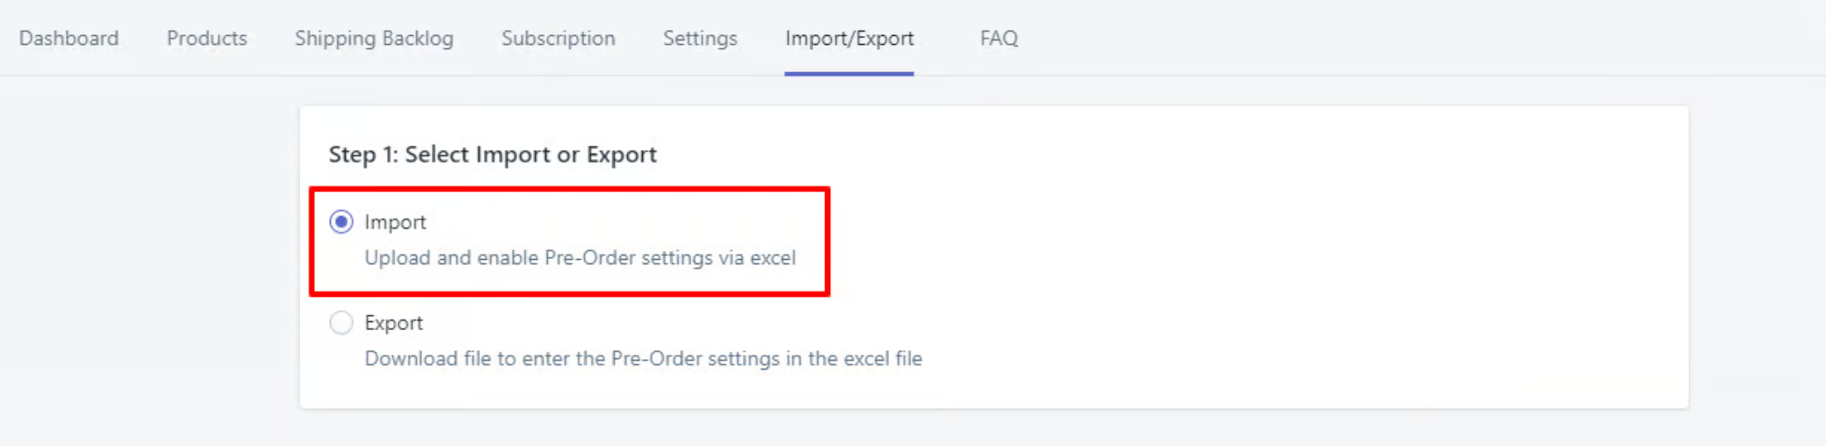Click the 'Upload and enable Pre-Order settings' description

pos(580,258)
